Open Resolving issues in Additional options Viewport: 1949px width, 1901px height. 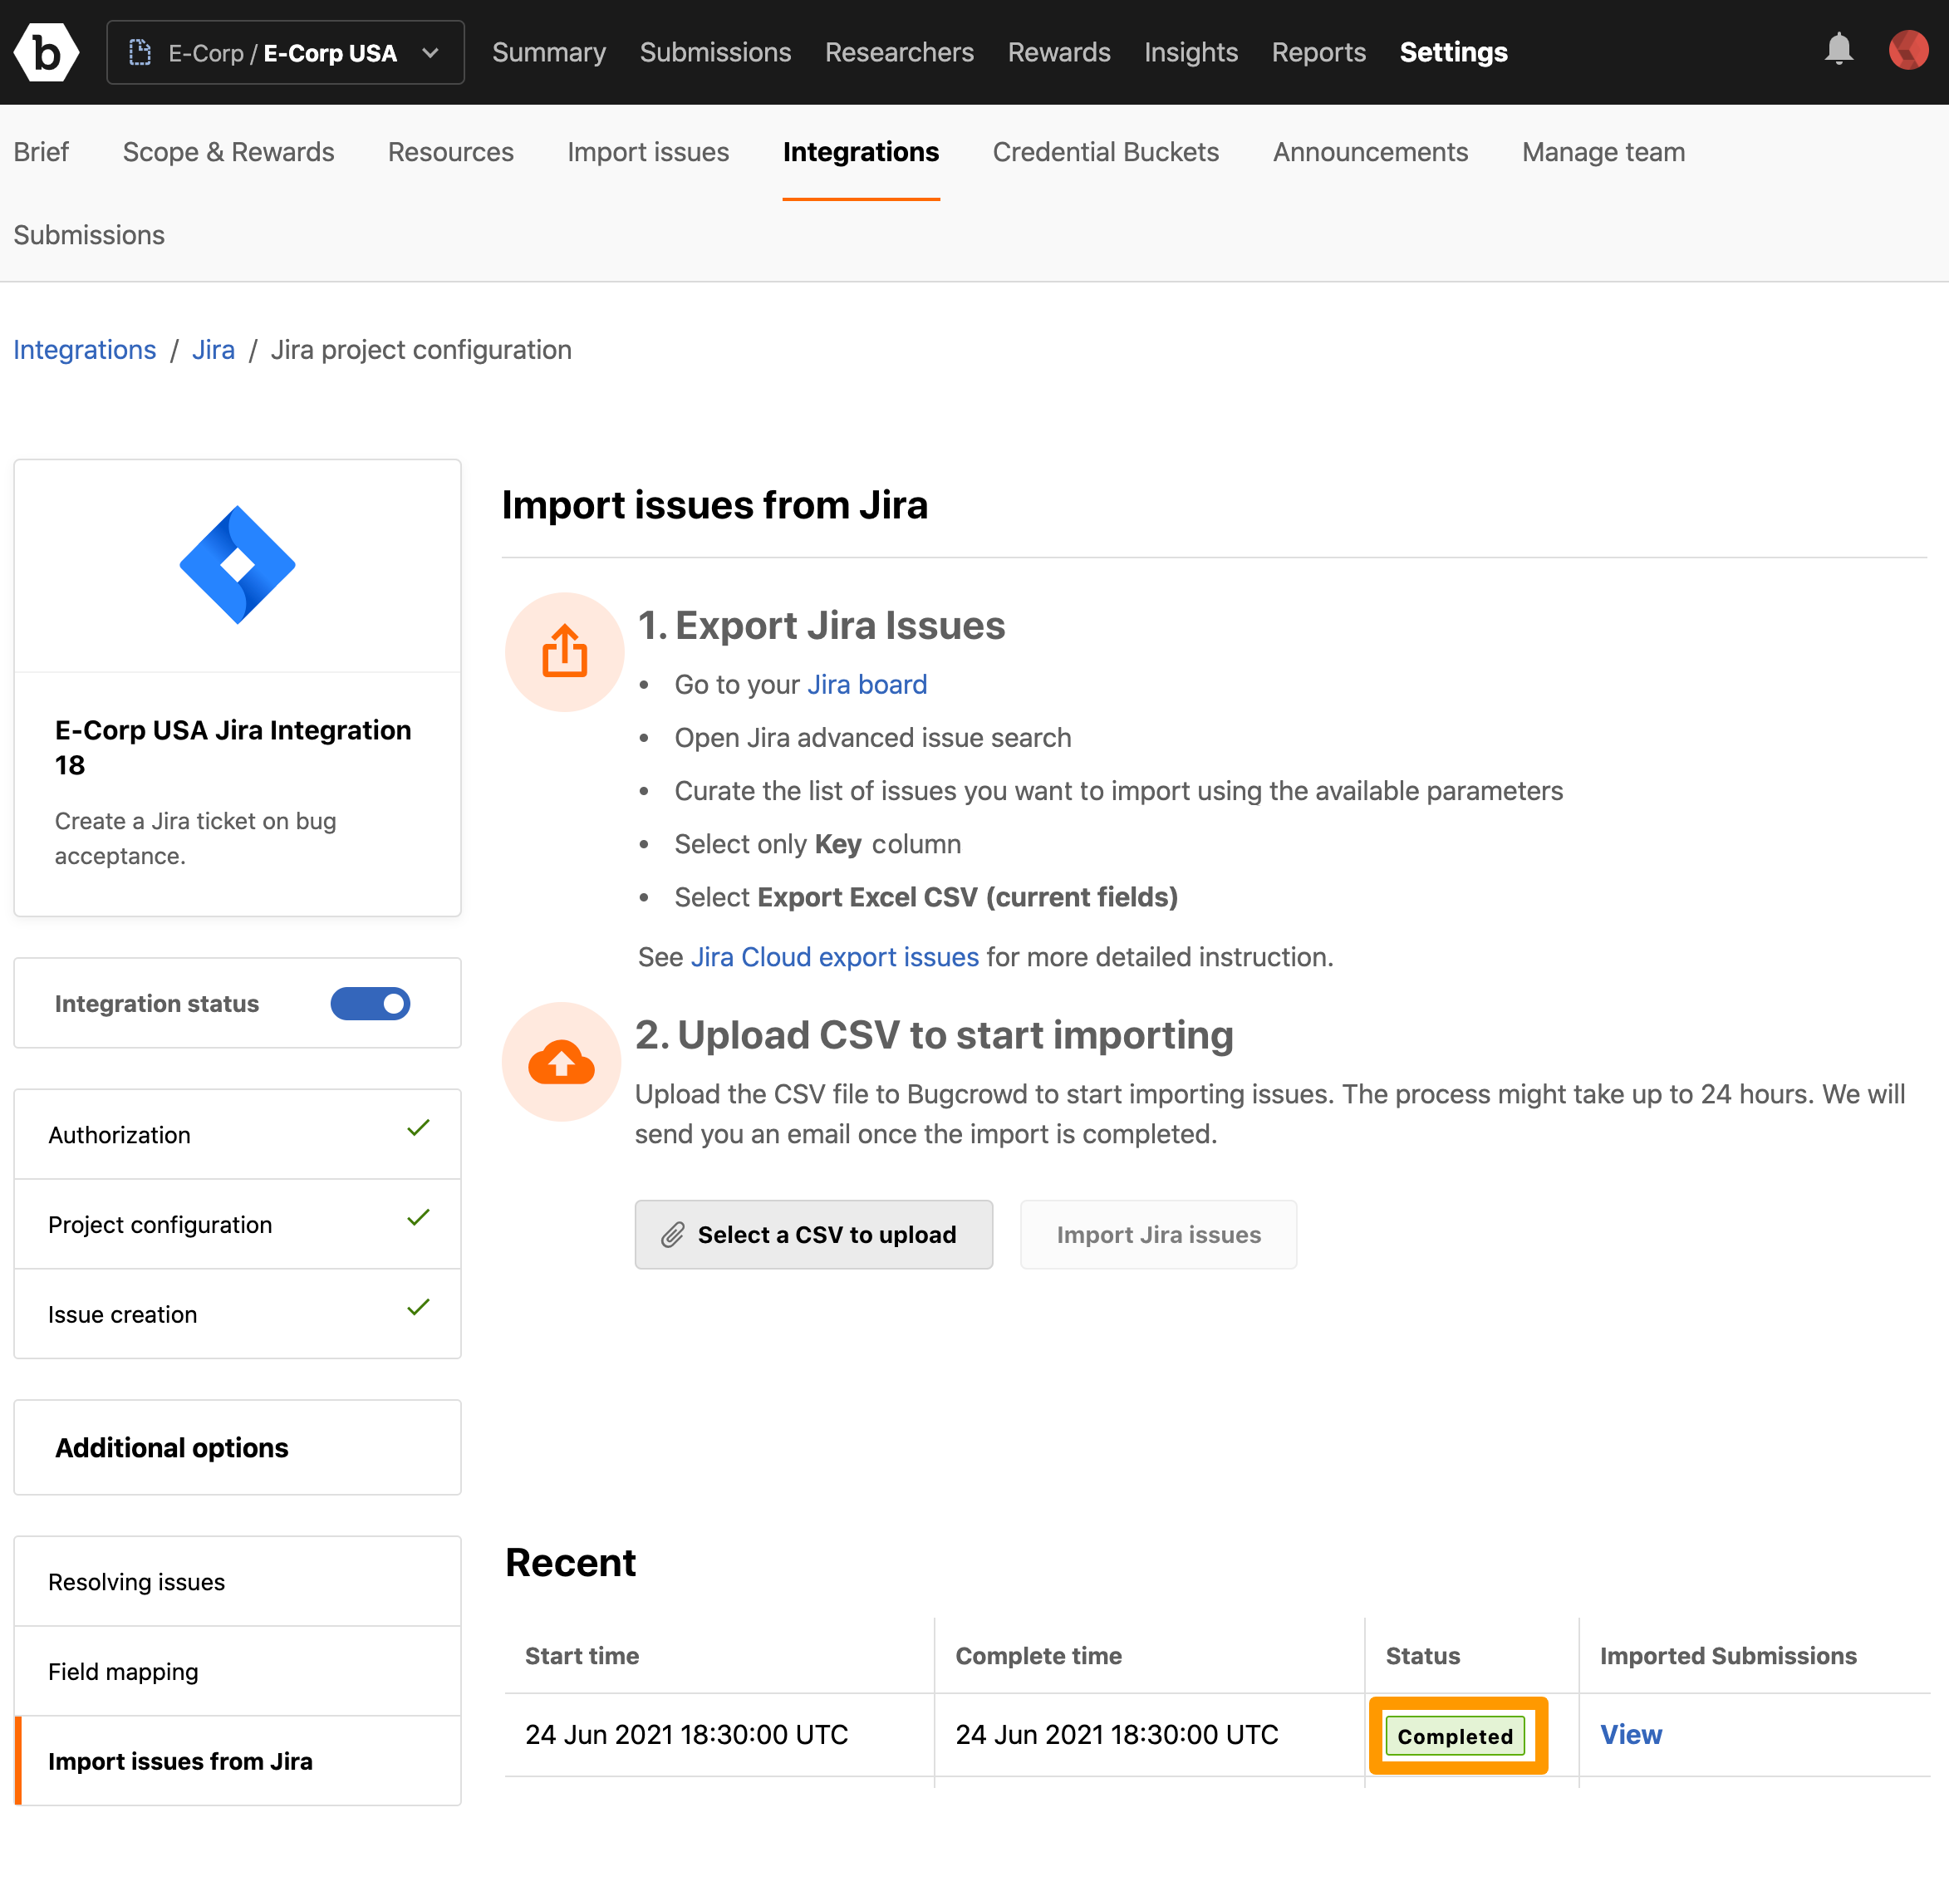pyautogui.click(x=238, y=1581)
